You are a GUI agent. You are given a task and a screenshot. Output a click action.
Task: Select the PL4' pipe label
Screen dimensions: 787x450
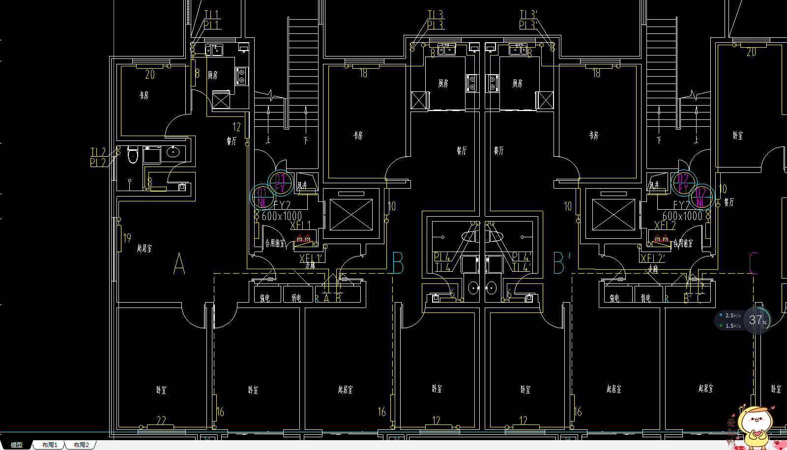(x=522, y=257)
